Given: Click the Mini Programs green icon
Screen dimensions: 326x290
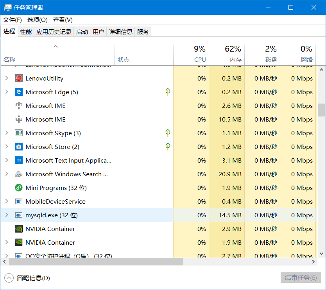Looking at the screenshot, I should point(19,188).
